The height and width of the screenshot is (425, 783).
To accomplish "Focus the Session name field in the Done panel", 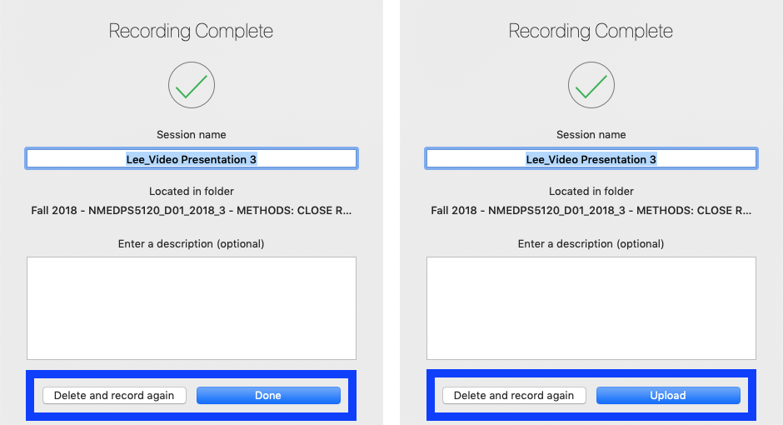I will pos(192,159).
